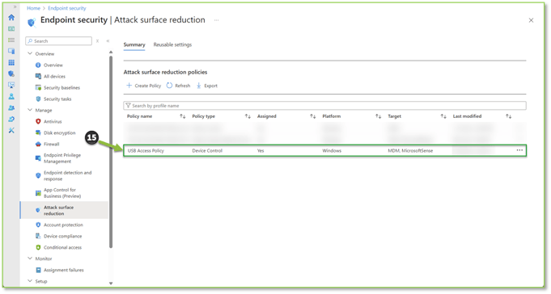The width and height of the screenshot is (551, 294).
Task: Click Endpoint security breadcrumb link
Action: pos(67,8)
